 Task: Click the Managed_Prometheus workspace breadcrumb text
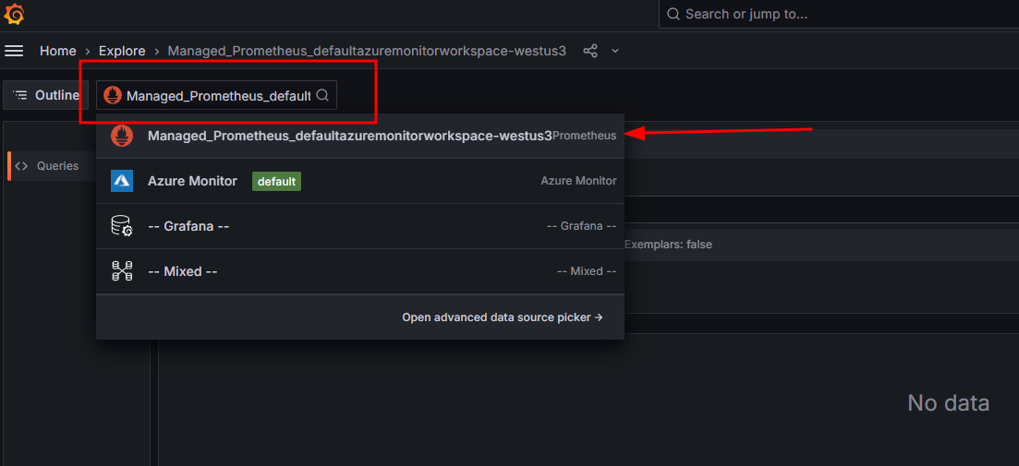click(x=367, y=51)
